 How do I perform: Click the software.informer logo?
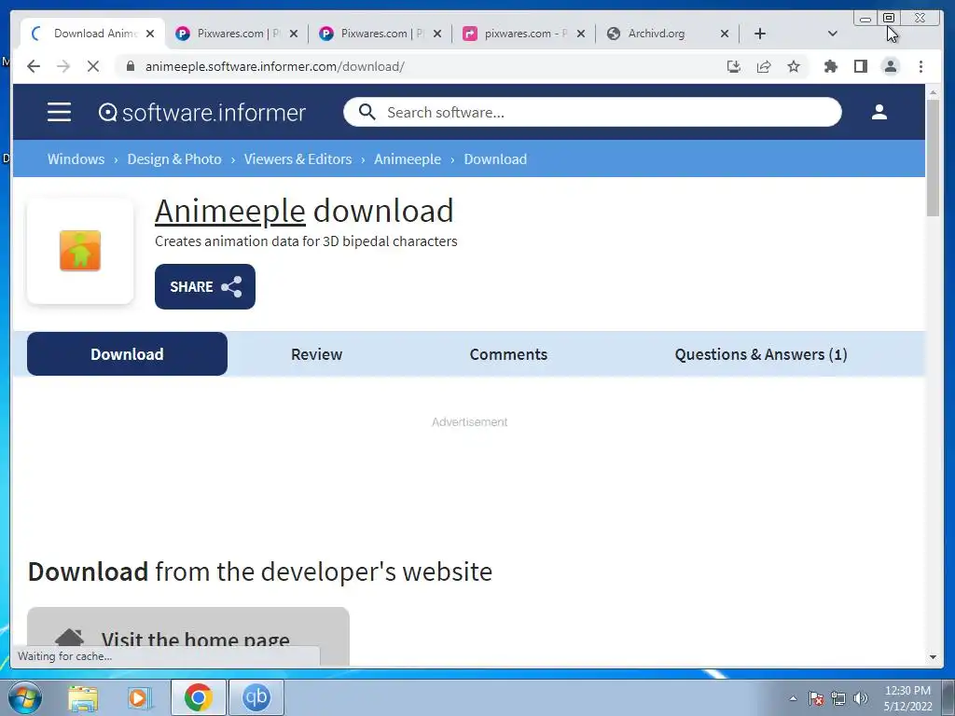[201, 112]
